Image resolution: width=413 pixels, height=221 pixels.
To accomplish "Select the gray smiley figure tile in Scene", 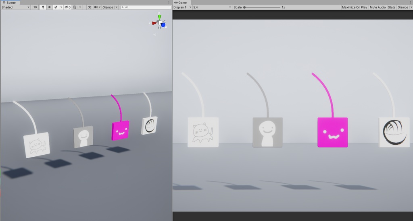I will 83,137.
